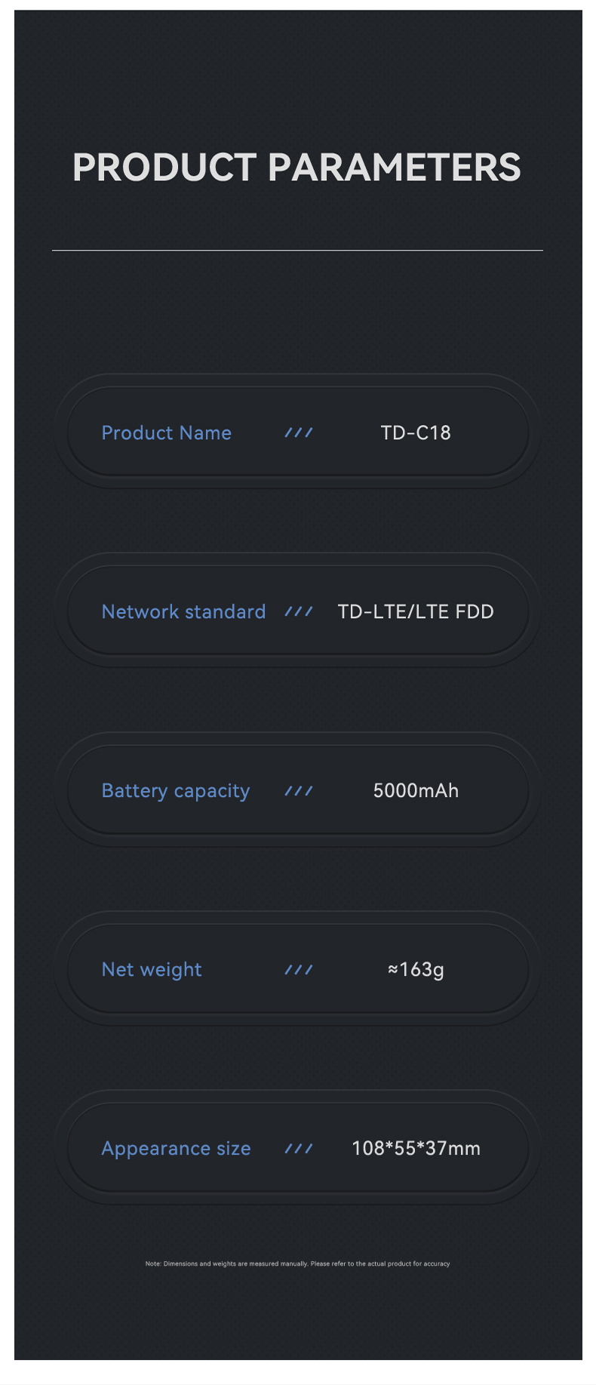Select the "Appearance size" label
The height and width of the screenshot is (1385, 596).
pos(176,1149)
